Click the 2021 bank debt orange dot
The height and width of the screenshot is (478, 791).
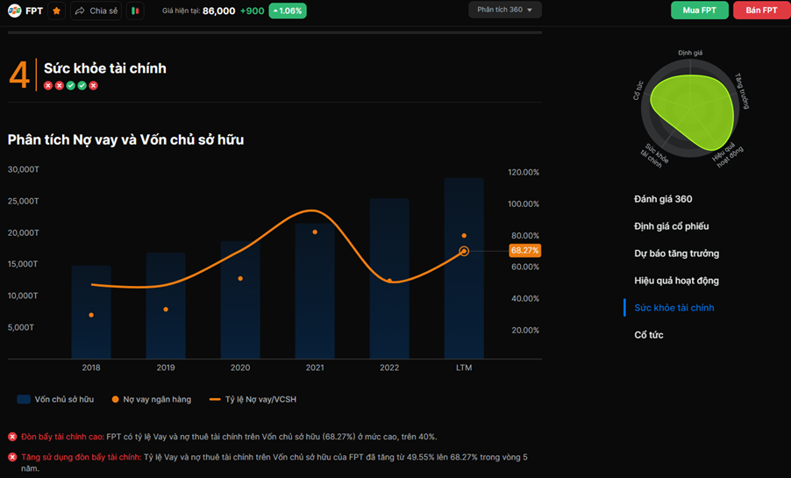point(315,232)
